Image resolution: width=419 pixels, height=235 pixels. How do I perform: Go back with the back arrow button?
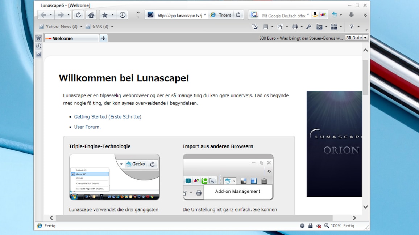point(43,15)
